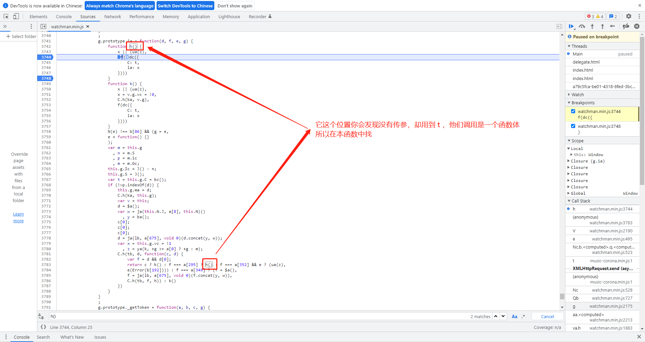Toggle match case Aa in search

pyautogui.click(x=514, y=316)
